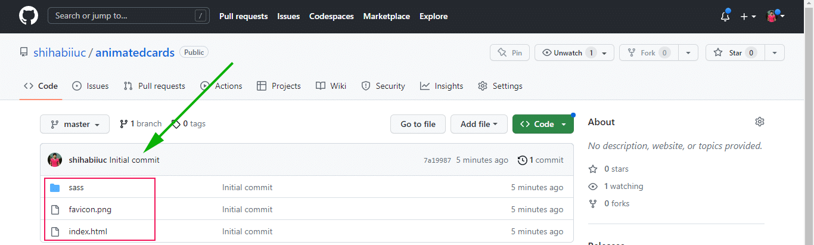Open the Wiki tab

pyautogui.click(x=331, y=86)
